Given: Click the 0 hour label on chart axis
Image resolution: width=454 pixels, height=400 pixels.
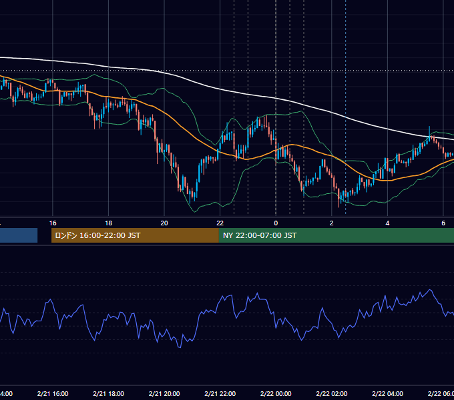Looking at the screenshot, I should pos(276,223).
